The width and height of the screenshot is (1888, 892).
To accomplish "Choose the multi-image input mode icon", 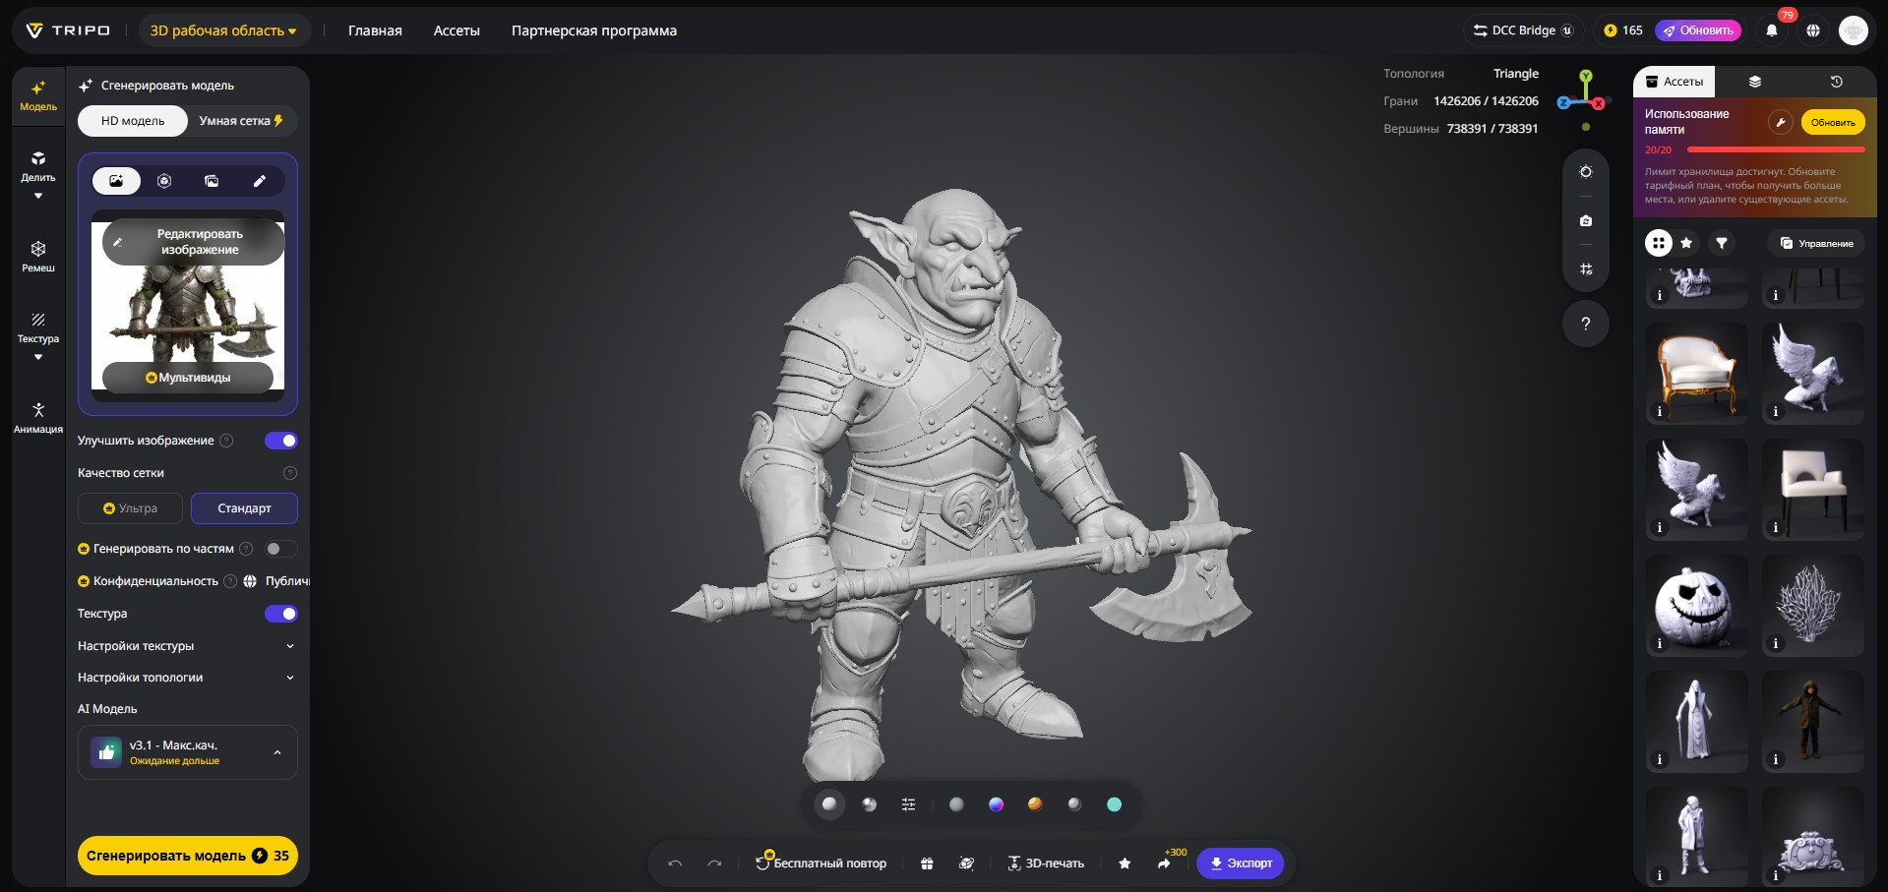I will point(212,181).
